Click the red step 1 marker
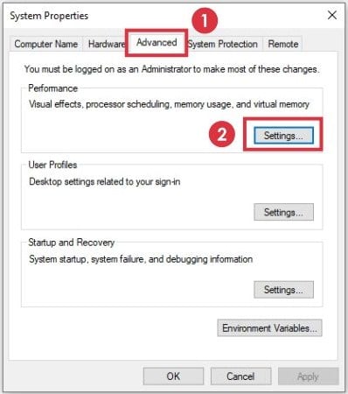The image size is (348, 394). click(x=205, y=21)
